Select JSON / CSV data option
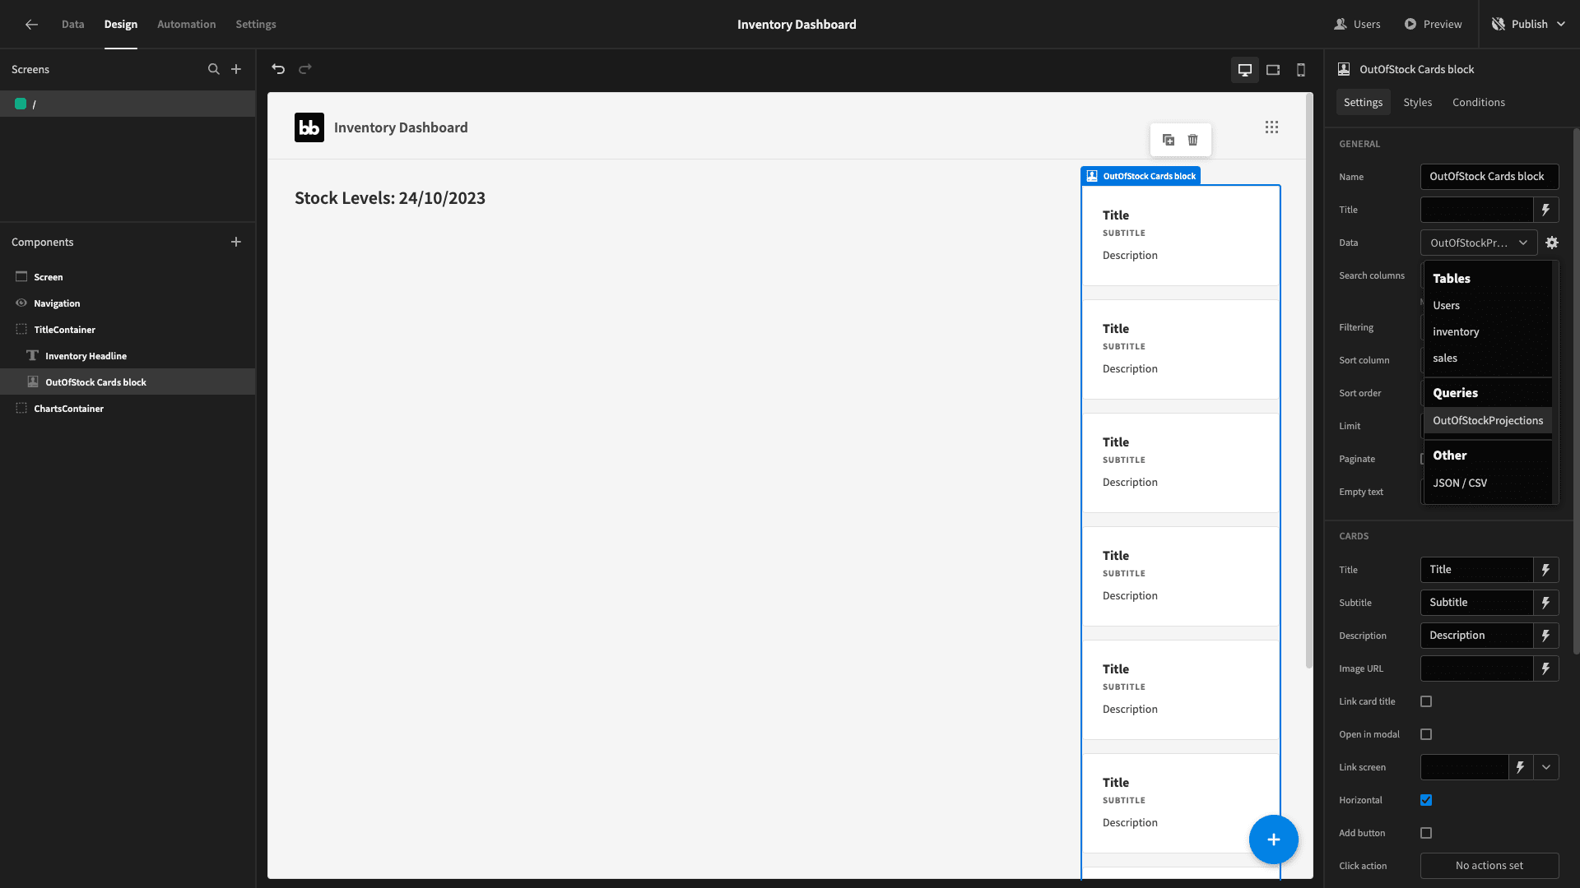Image resolution: width=1580 pixels, height=888 pixels. tap(1488, 483)
